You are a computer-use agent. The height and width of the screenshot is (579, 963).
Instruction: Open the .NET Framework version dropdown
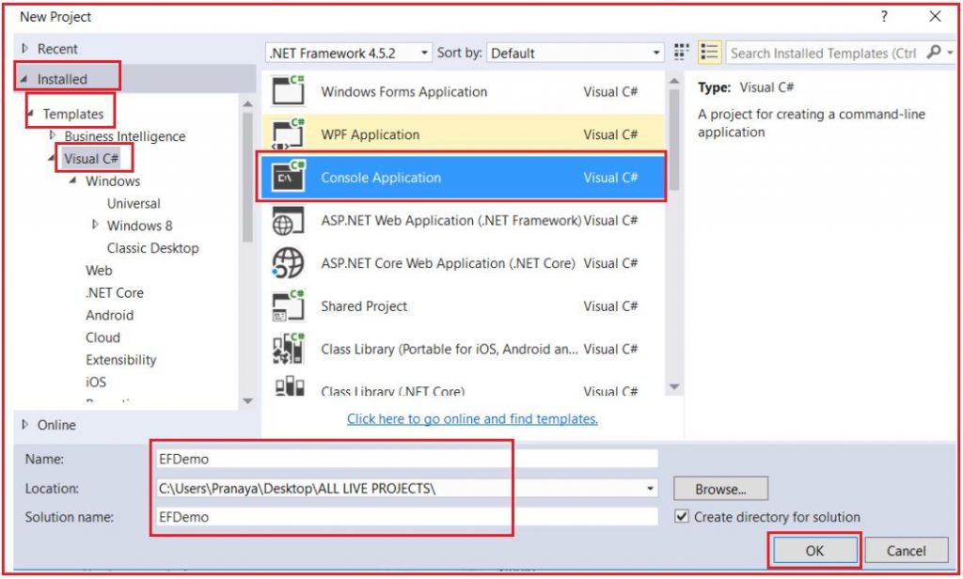coord(423,53)
